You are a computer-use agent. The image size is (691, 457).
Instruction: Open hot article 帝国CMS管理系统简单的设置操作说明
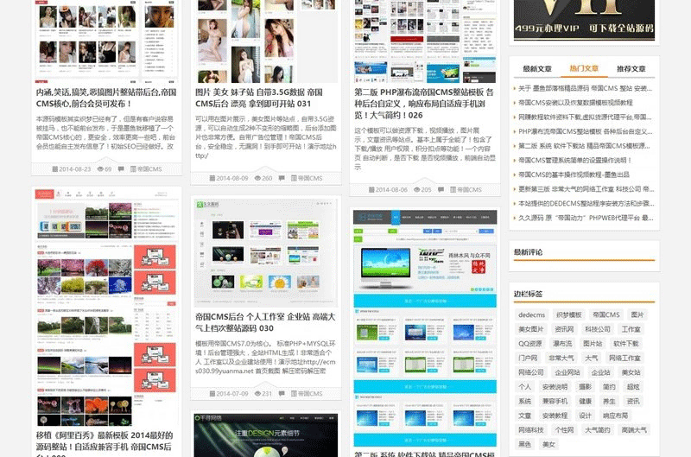pos(575,161)
